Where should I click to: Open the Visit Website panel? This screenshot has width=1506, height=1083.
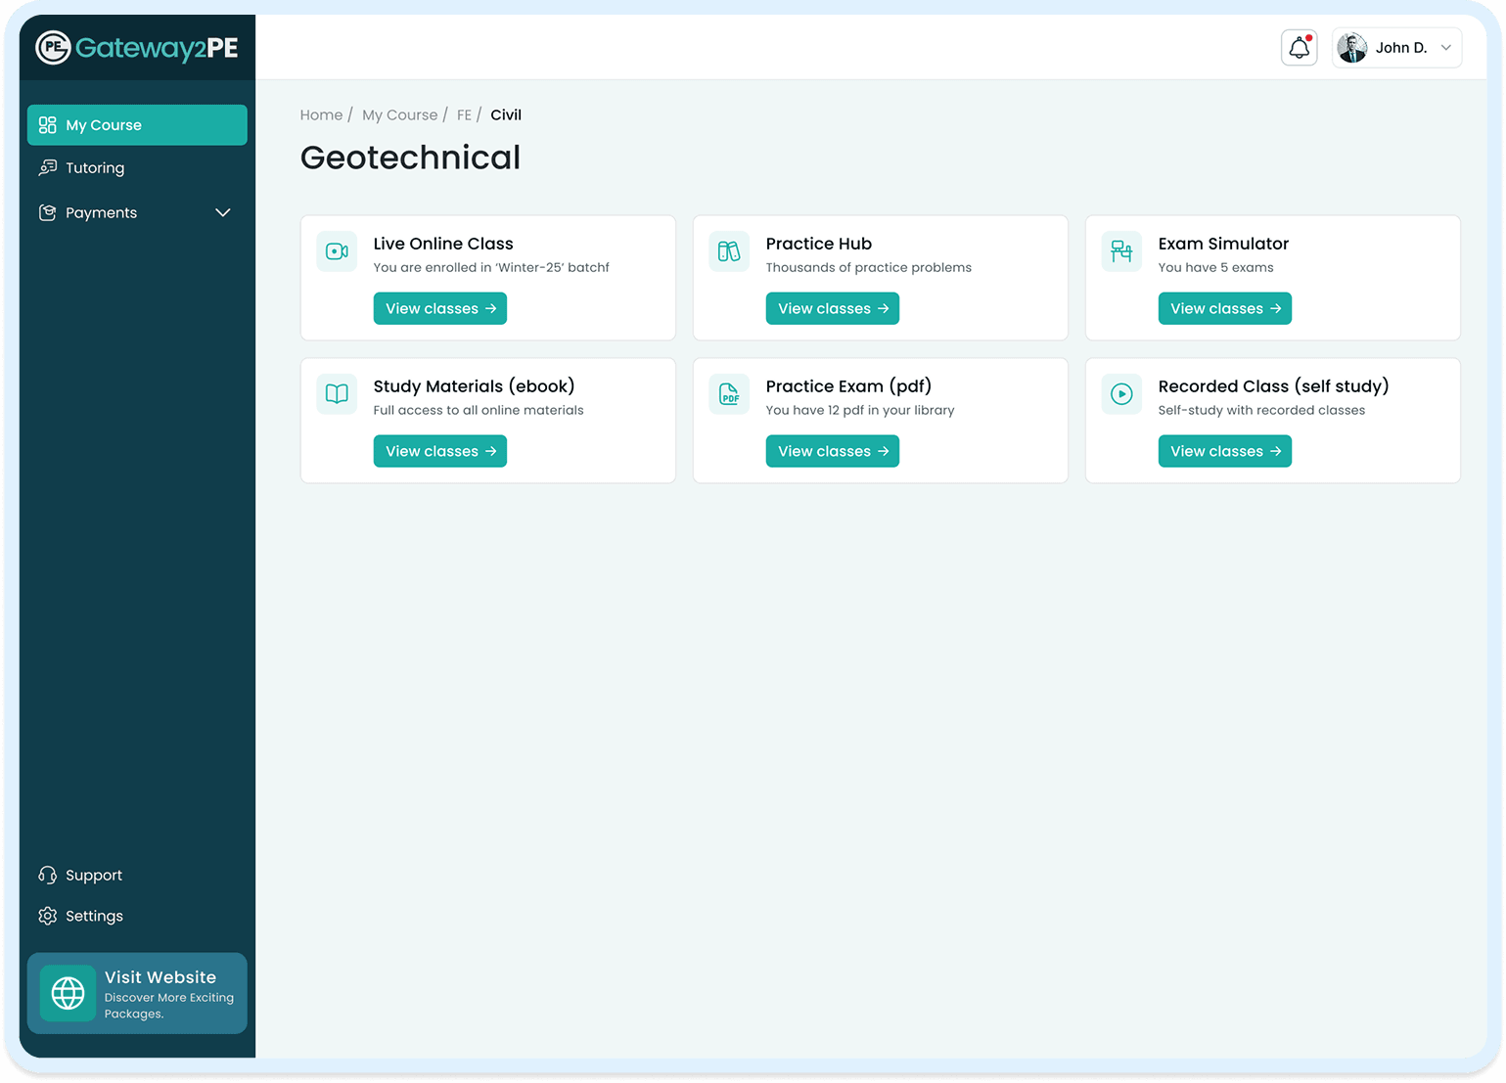(137, 993)
